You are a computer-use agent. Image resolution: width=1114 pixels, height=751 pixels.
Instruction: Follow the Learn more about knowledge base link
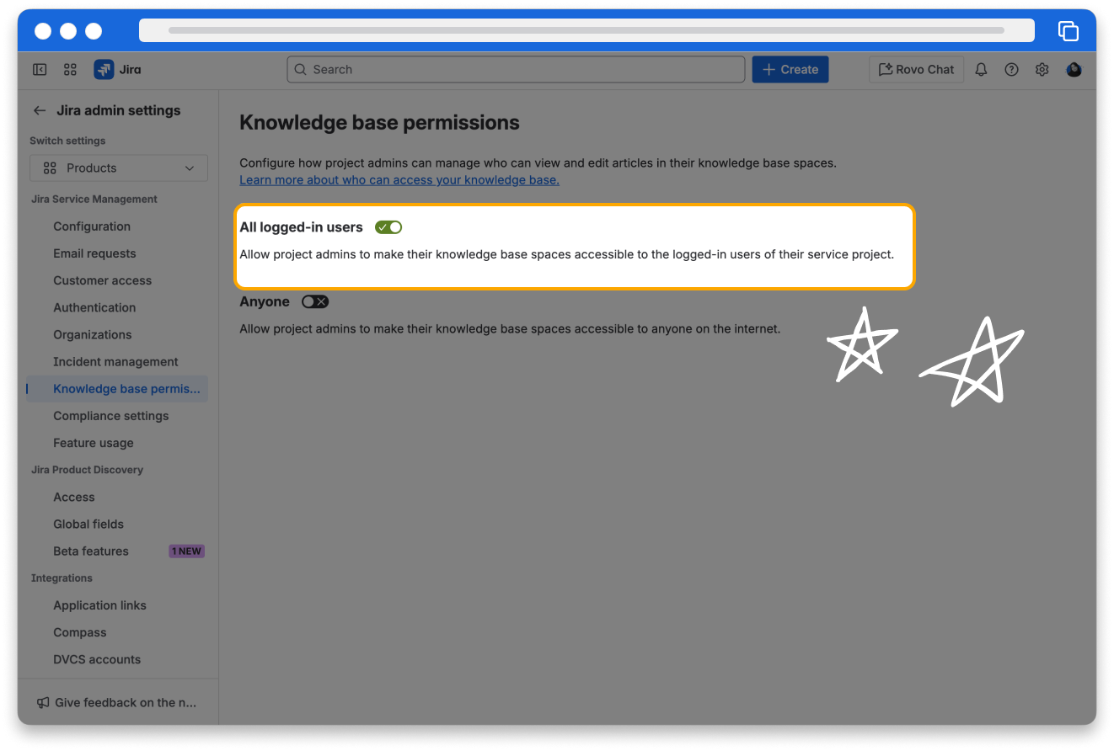399,180
